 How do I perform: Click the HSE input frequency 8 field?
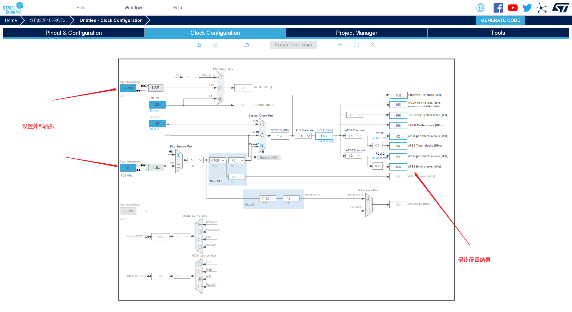coord(128,168)
